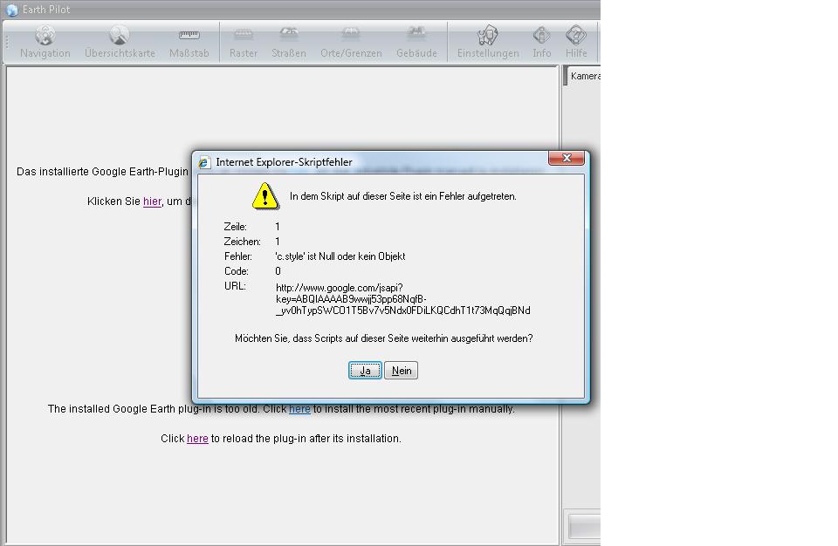Toggle Orte/Grenzen places and borders
Image resolution: width=838 pixels, height=546 pixels.
(351, 42)
